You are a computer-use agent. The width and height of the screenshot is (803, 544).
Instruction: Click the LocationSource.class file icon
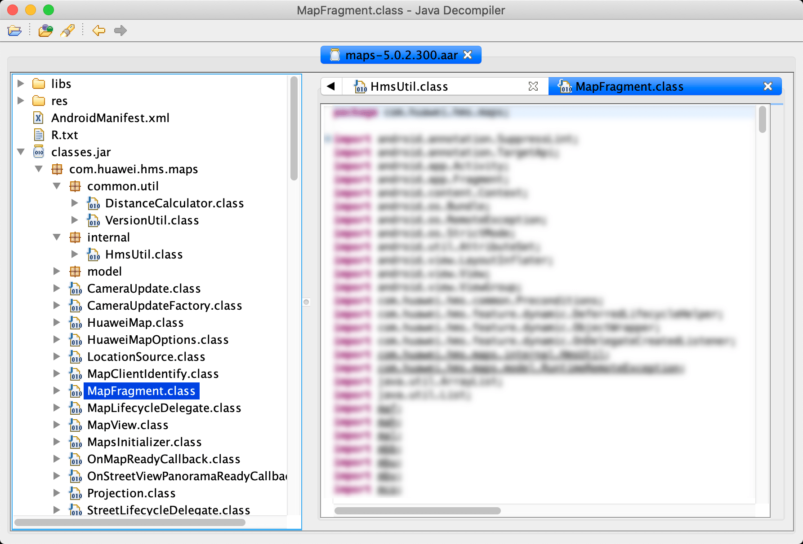(76, 357)
